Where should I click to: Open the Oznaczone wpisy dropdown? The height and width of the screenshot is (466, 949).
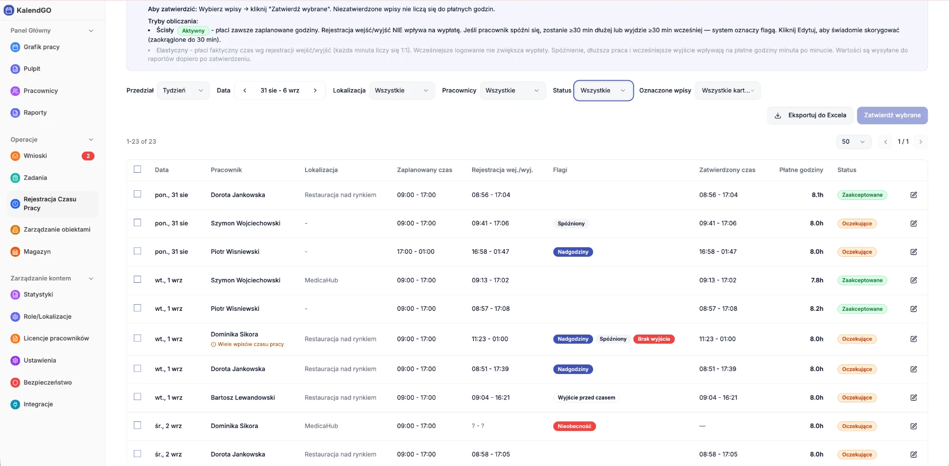point(727,91)
